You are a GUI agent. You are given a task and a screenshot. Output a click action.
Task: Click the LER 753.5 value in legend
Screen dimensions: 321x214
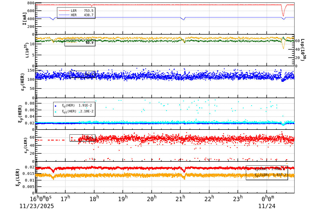[89, 11]
